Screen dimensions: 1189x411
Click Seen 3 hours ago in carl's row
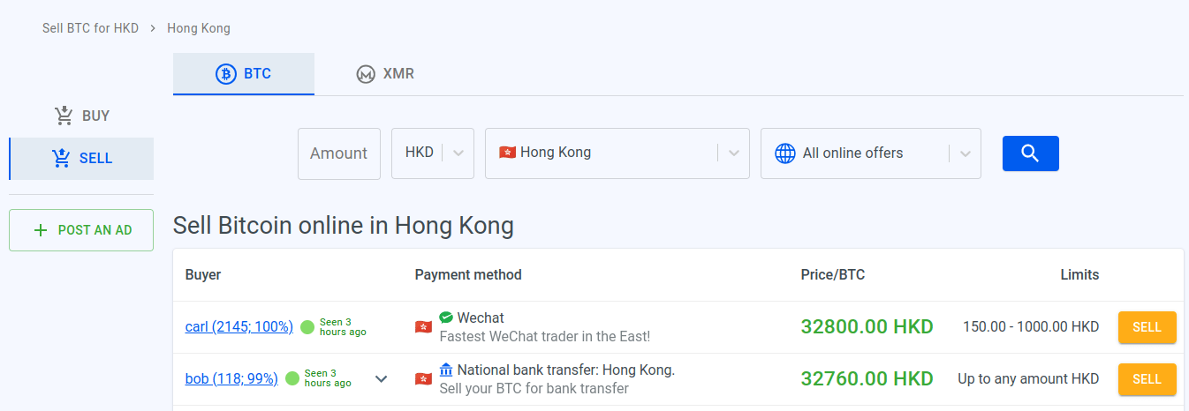click(x=343, y=327)
